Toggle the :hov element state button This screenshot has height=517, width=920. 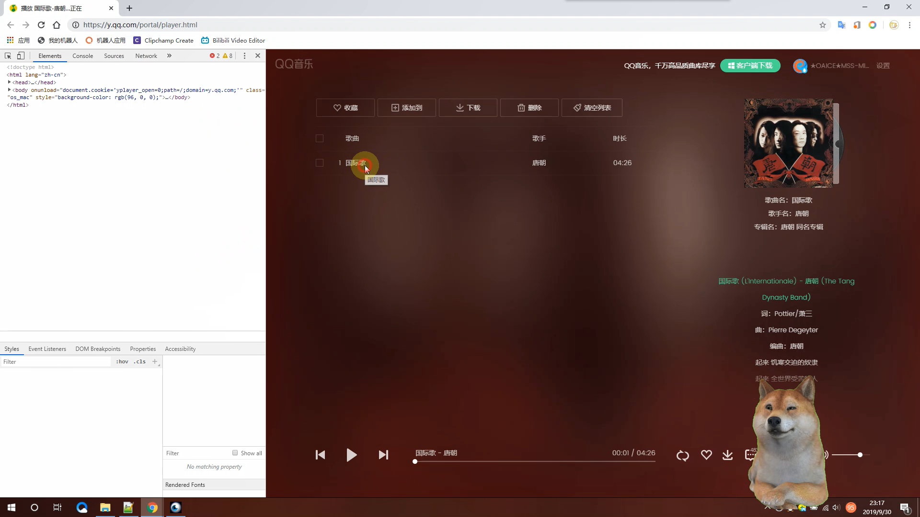pos(122,362)
